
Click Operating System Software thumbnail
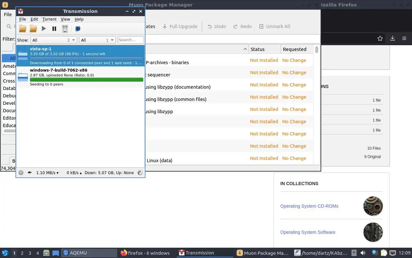(373, 232)
